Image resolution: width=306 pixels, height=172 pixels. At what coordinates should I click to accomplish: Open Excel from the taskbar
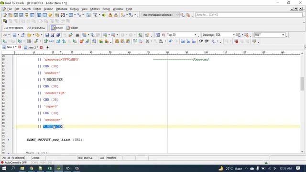click(x=49, y=168)
